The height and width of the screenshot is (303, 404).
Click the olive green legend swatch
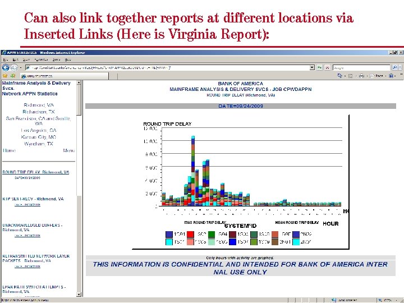pyautogui.click(x=254, y=242)
